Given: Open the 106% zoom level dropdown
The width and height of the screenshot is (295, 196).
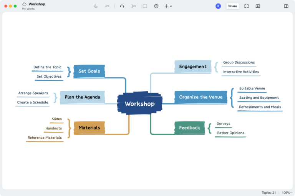Looking at the screenshot, I should (x=287, y=193).
